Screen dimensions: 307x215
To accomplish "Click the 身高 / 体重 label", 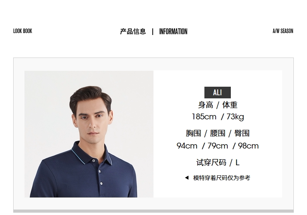I will click(x=218, y=105).
